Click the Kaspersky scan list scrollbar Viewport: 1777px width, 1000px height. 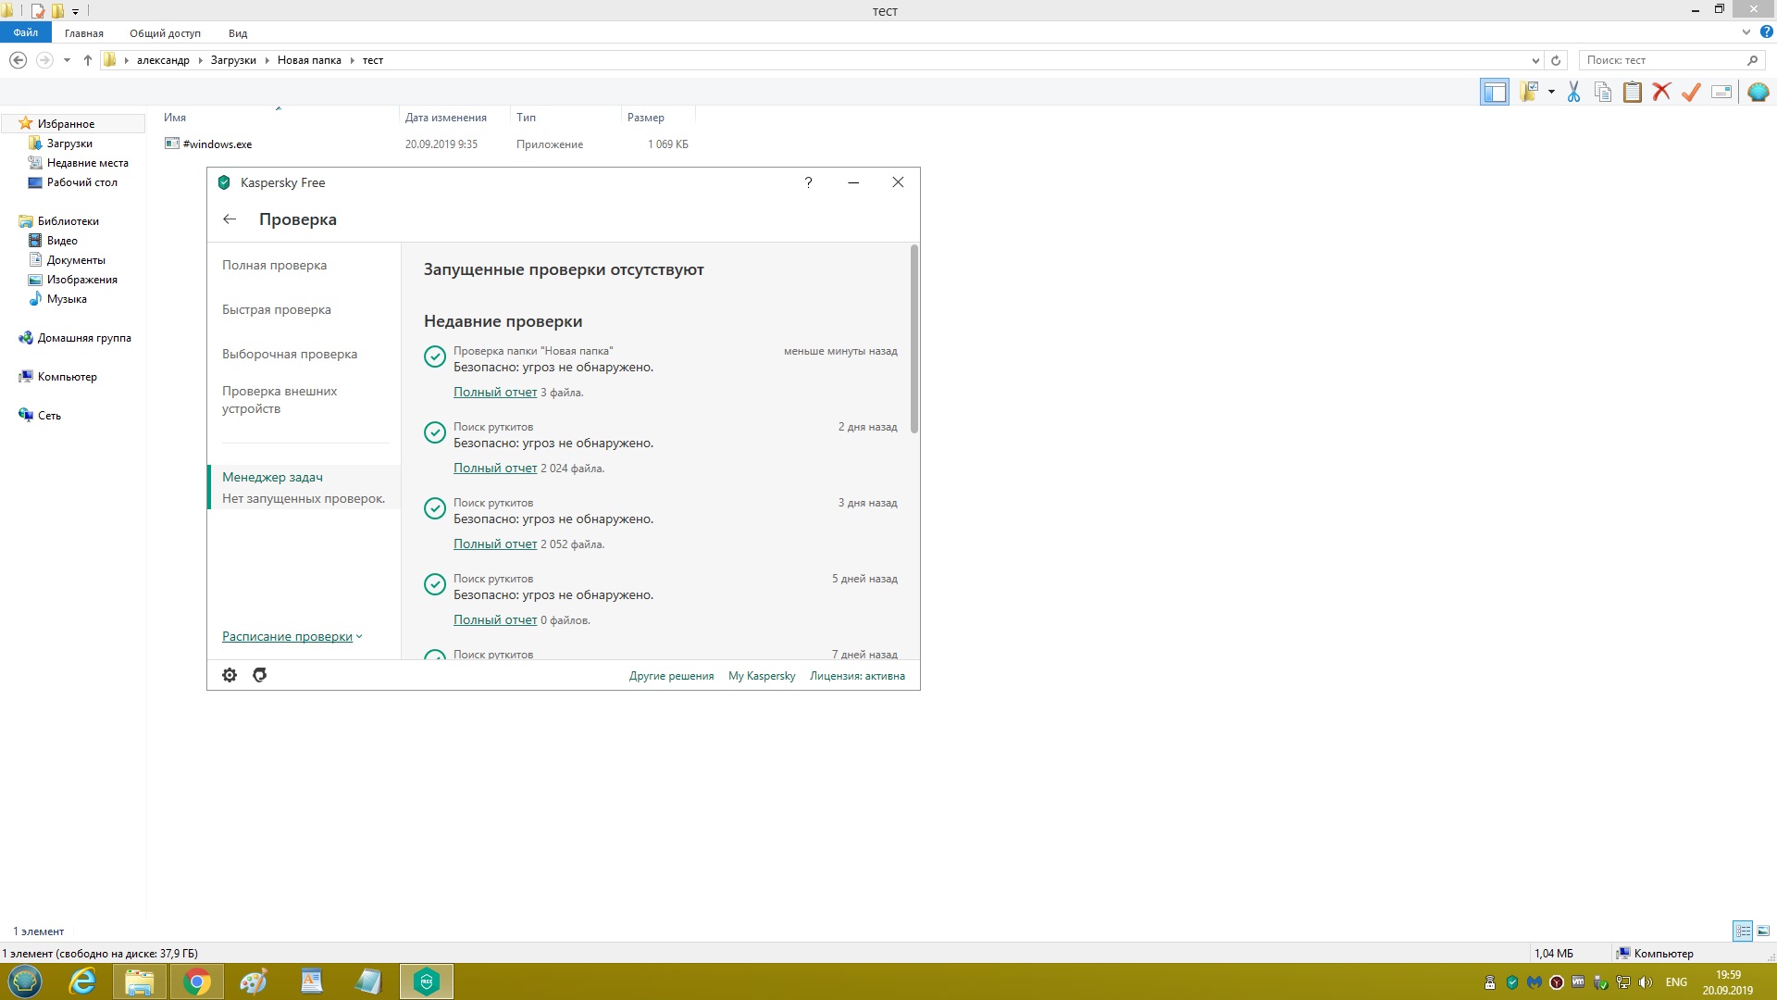click(x=914, y=339)
